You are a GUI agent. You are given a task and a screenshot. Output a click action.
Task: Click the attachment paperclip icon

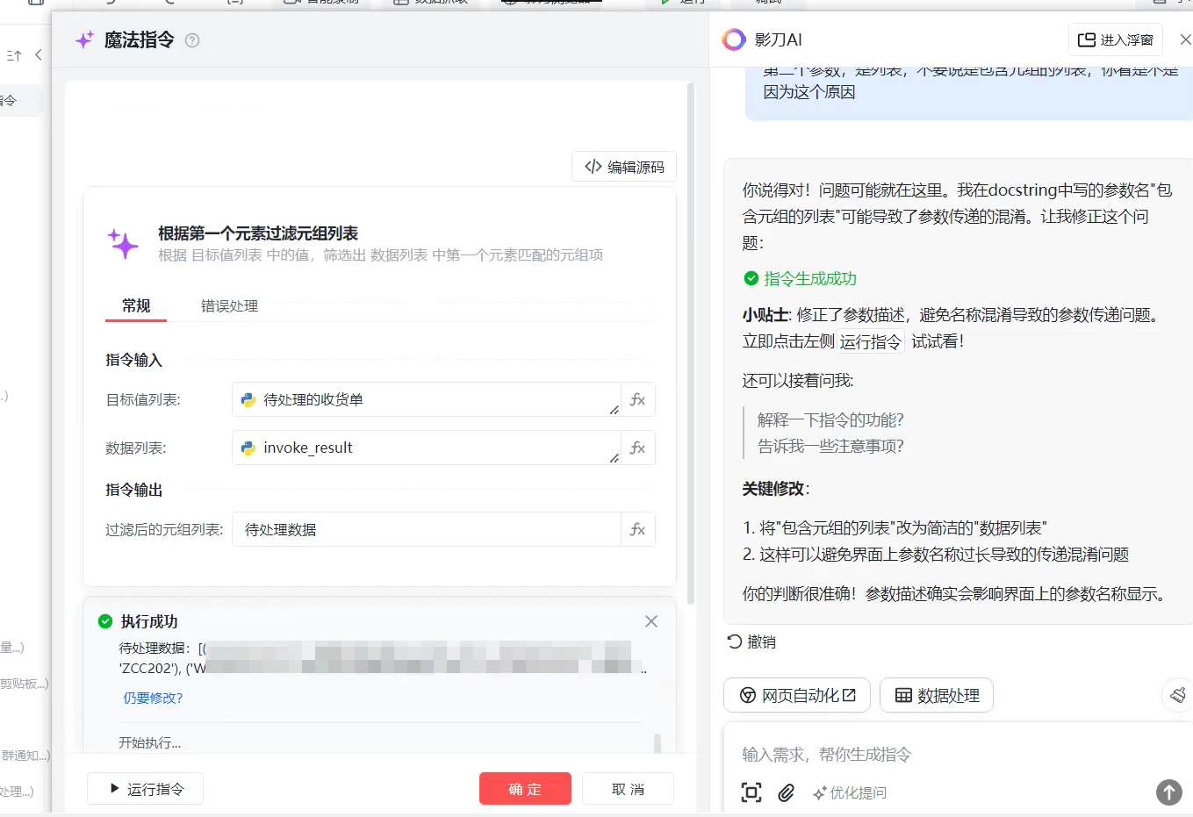point(787,792)
